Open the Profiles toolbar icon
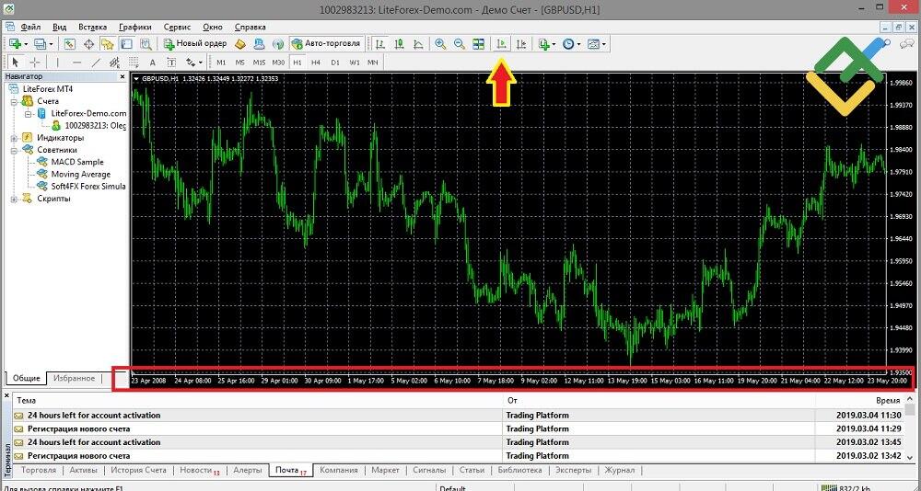 40,44
